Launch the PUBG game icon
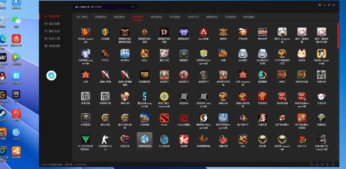The image size is (346, 169). [145, 75]
